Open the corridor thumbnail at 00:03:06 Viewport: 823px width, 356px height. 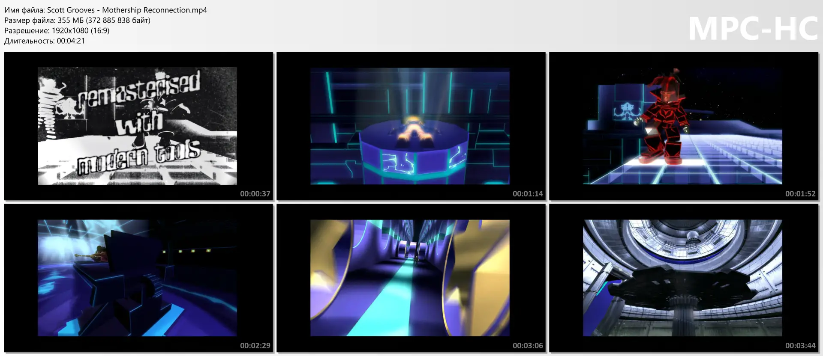point(411,278)
